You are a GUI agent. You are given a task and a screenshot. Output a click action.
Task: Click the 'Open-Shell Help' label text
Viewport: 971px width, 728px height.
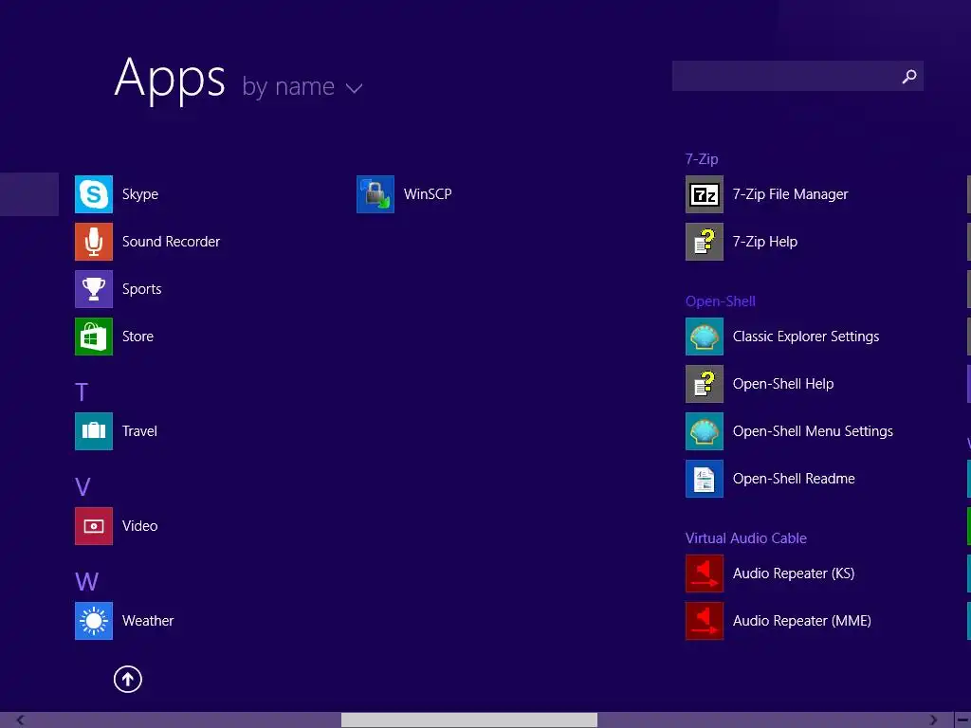click(x=782, y=384)
